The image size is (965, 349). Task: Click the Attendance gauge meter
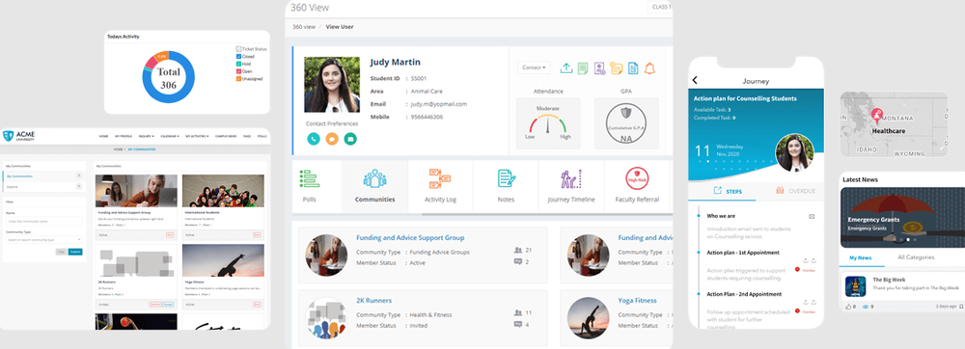pos(548,122)
